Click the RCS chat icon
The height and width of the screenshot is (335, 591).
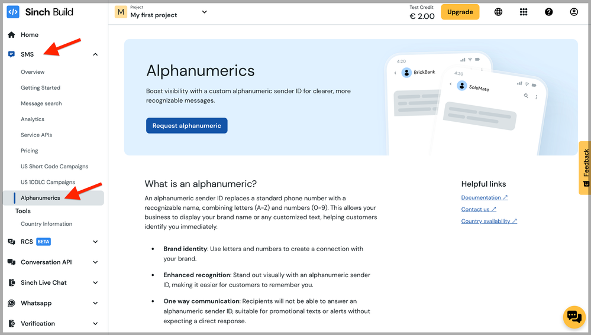click(11, 242)
